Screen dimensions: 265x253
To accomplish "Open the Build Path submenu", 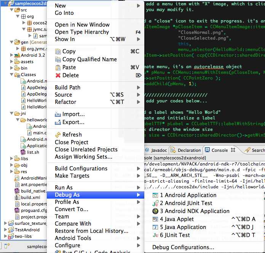I will [96, 88].
